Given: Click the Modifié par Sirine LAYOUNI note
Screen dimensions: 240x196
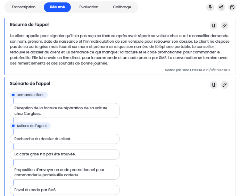Looking at the screenshot, I should point(197,70).
